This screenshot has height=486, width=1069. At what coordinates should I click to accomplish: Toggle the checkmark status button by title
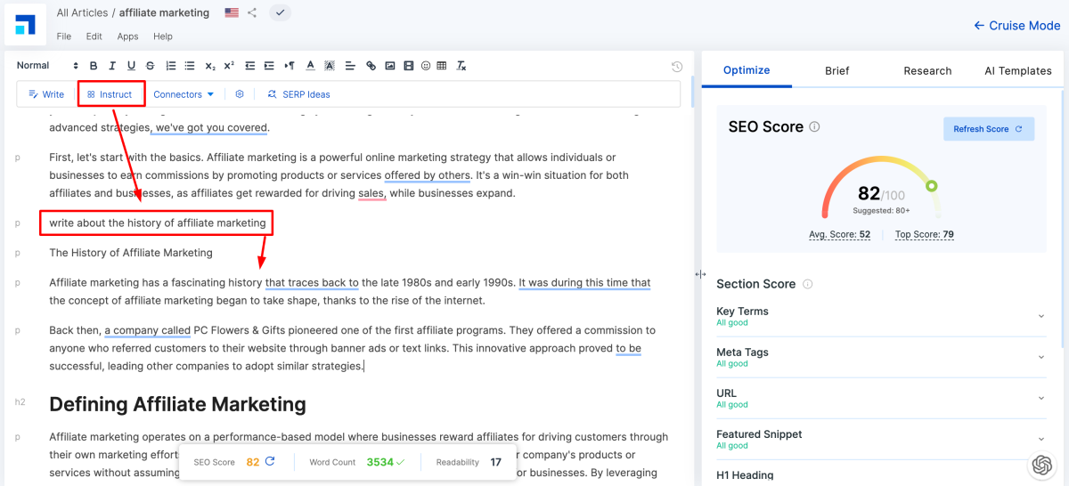pos(280,12)
